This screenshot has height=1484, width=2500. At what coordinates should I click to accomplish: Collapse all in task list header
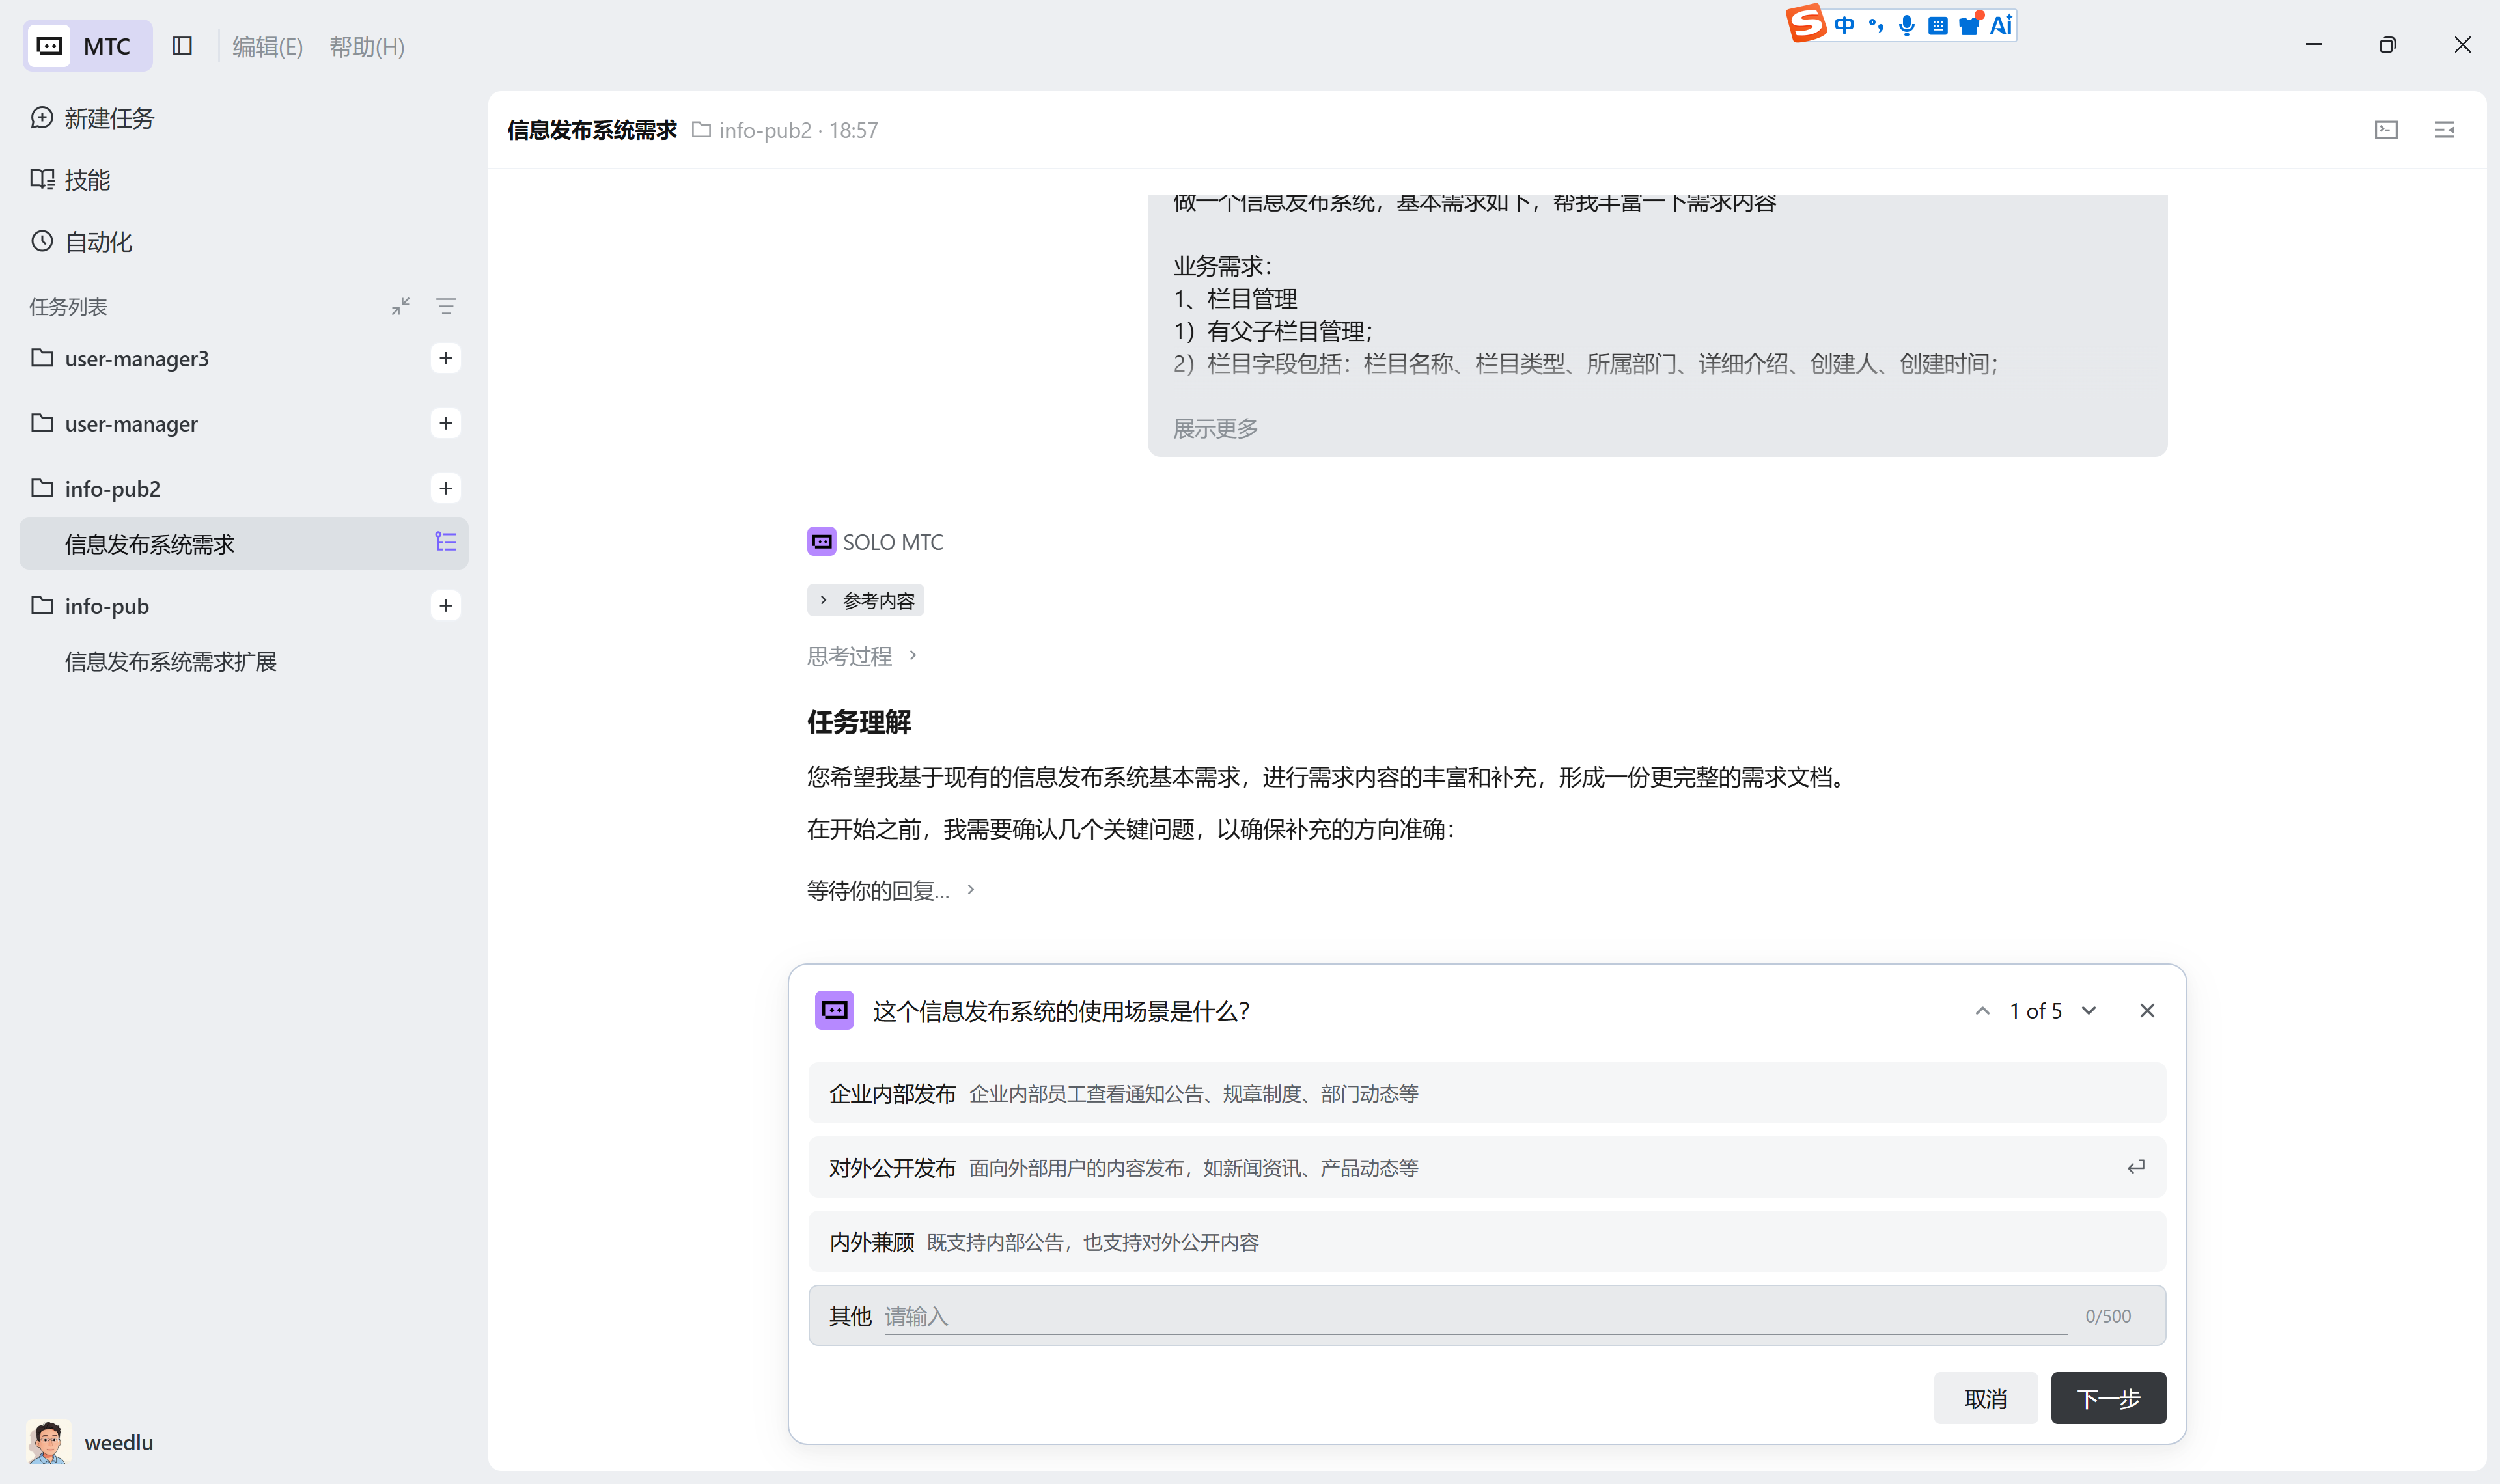(x=401, y=306)
